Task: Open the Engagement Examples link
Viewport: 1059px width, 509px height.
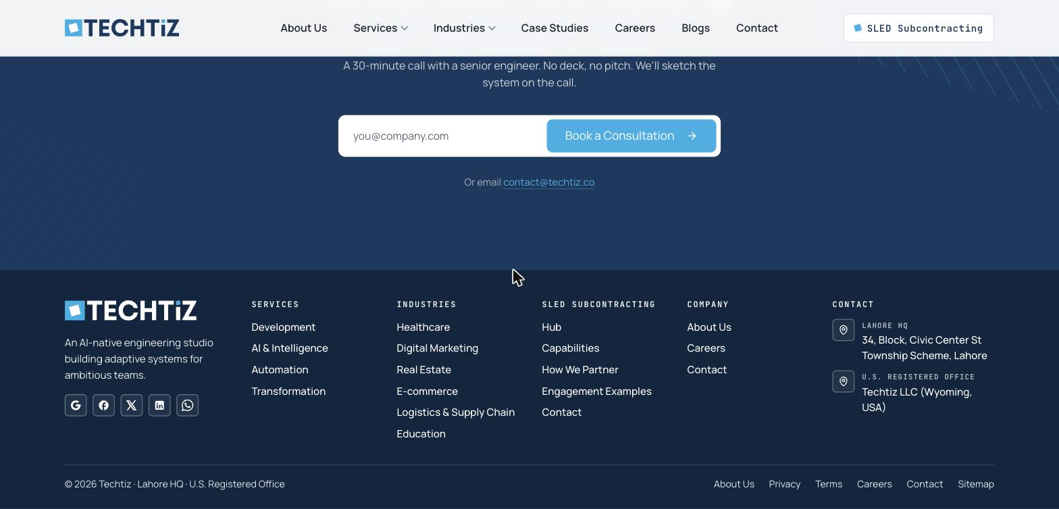Action: [597, 391]
